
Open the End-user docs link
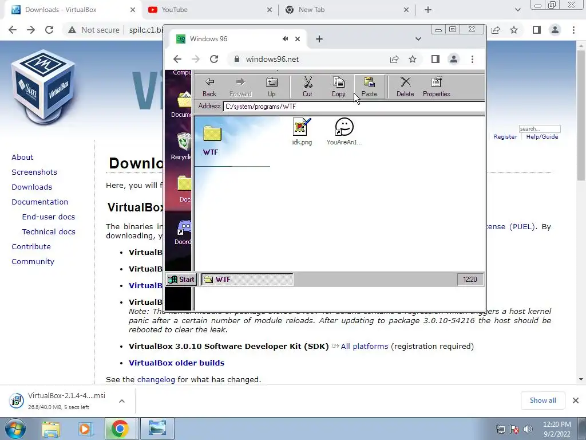point(49,217)
